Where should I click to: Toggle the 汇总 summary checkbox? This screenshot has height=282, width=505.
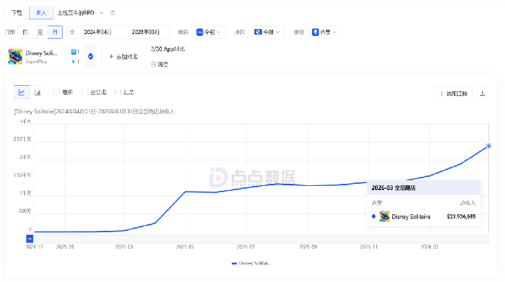[118, 92]
